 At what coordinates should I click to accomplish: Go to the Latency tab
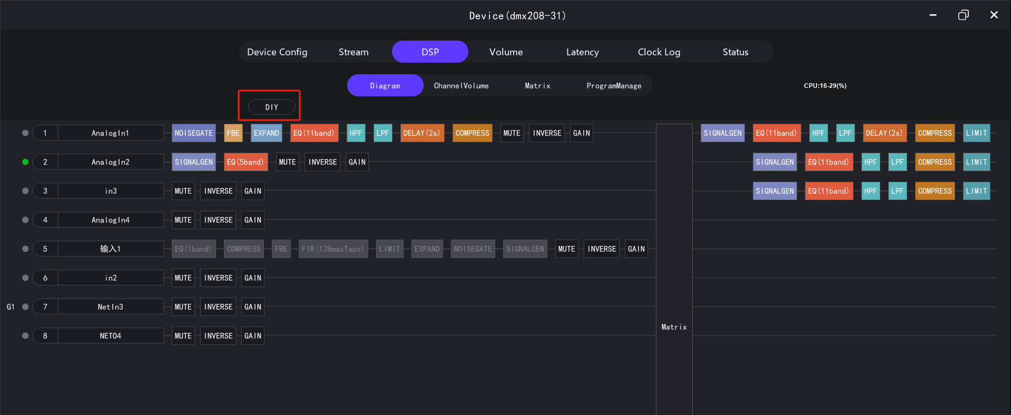582,52
